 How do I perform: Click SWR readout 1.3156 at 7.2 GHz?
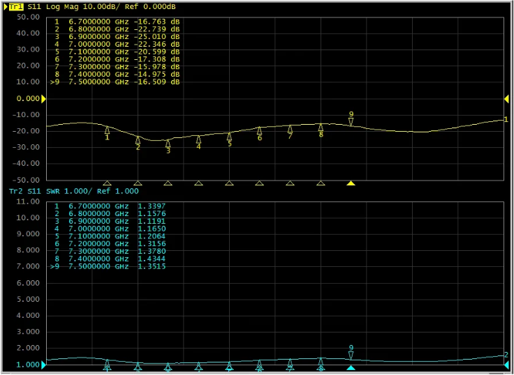(x=152, y=244)
